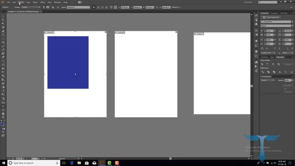
Task: Open the font family dropdown arrow
Action: (292, 22)
